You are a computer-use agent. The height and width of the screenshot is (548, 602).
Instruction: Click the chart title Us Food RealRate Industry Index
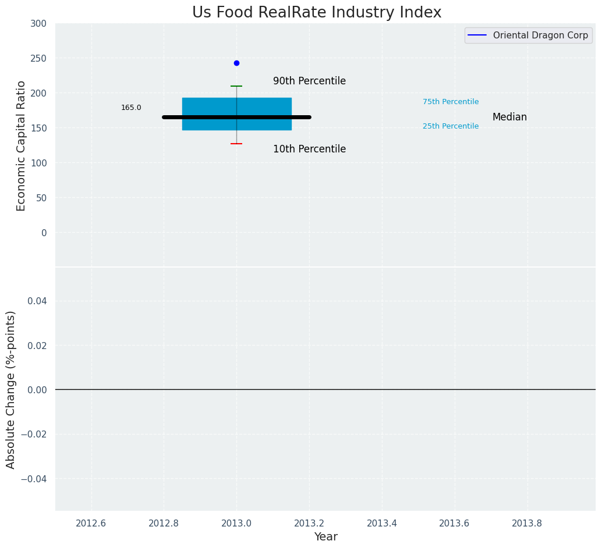click(x=317, y=13)
